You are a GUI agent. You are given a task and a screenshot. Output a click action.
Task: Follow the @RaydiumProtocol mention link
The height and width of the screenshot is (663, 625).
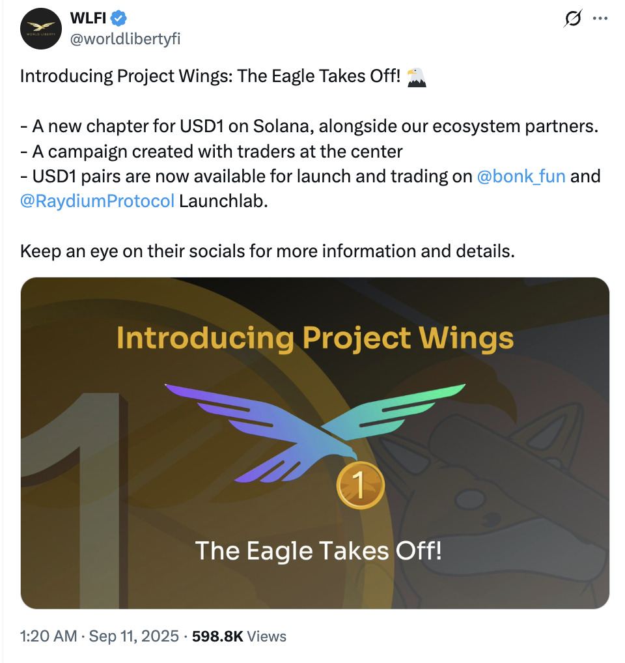click(97, 201)
